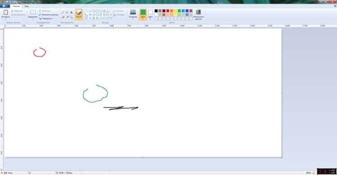337x175 pixels.
Task: Open the shape Fill dropdown
Action: (119, 15)
